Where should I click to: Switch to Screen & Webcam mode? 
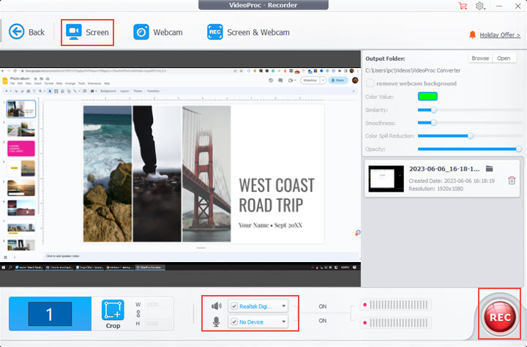248,32
